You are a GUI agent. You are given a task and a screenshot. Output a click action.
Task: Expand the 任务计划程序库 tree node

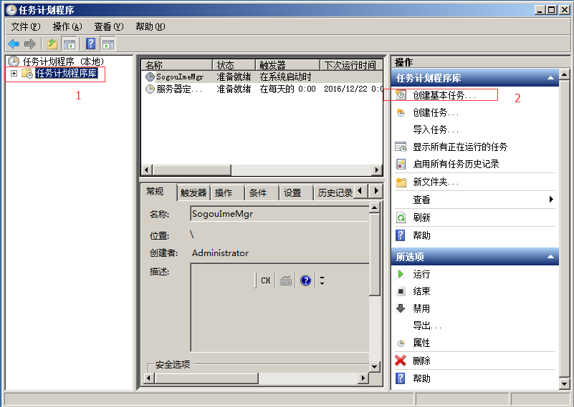(14, 73)
